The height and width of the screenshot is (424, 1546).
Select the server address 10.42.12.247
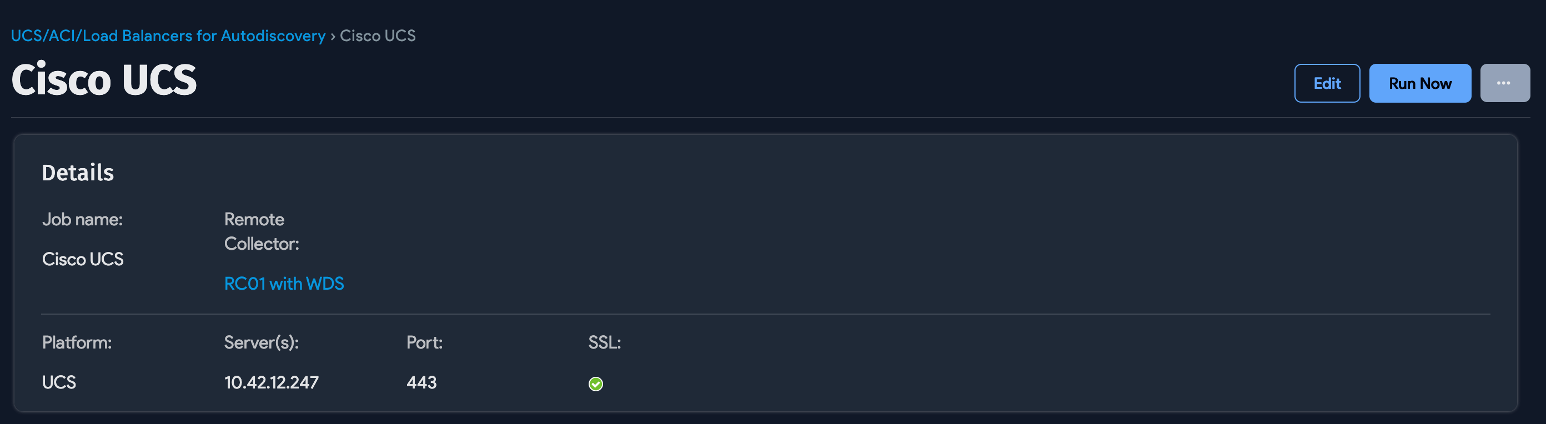pyautogui.click(x=270, y=382)
